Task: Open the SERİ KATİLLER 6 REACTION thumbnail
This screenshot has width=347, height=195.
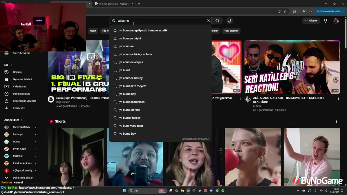Action: (292, 67)
